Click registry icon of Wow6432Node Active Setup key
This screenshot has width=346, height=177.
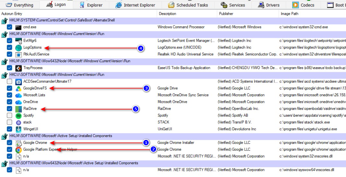tap(4, 164)
